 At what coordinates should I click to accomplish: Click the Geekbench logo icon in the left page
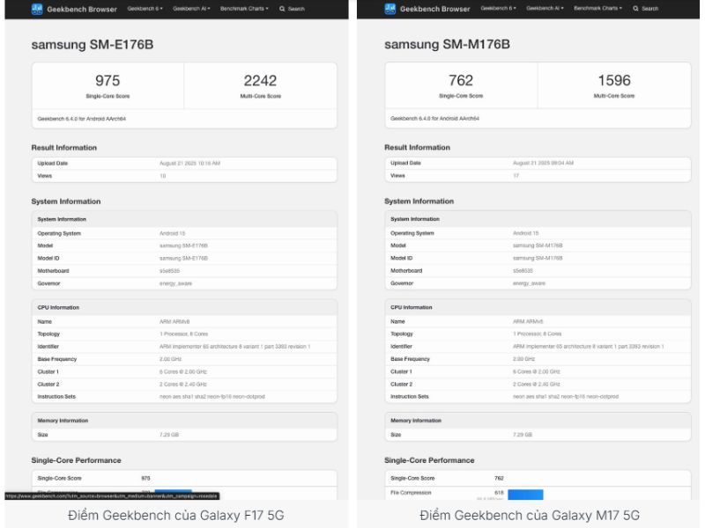click(37, 9)
